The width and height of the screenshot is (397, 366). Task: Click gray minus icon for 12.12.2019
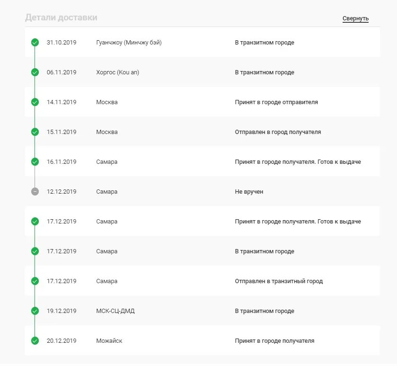(x=35, y=192)
